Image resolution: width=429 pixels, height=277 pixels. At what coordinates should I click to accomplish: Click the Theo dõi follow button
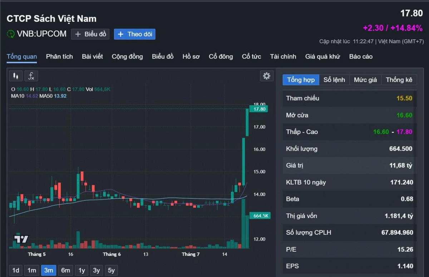coord(135,34)
